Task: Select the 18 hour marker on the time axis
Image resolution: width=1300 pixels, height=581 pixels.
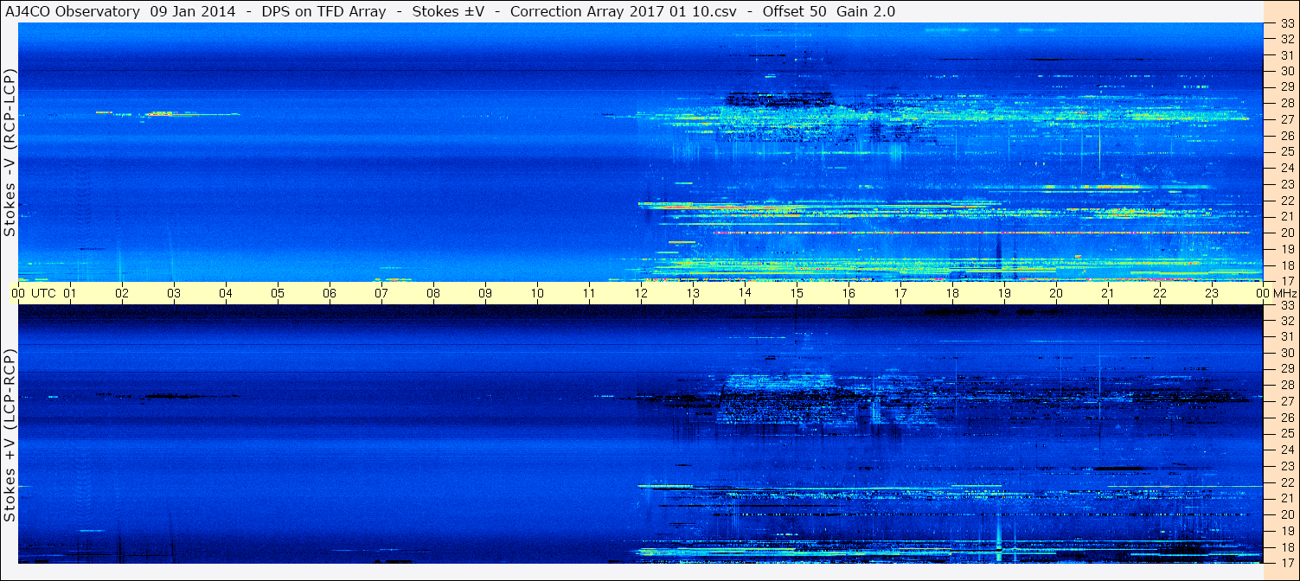Action: coord(952,293)
